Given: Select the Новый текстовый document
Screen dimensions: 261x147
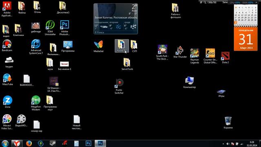Looking at the screenshot, I should pos(77,122).
